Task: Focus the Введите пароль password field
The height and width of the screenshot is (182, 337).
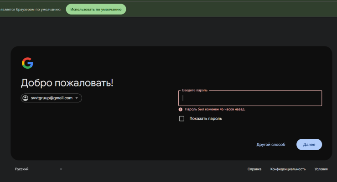Action: [x=250, y=98]
